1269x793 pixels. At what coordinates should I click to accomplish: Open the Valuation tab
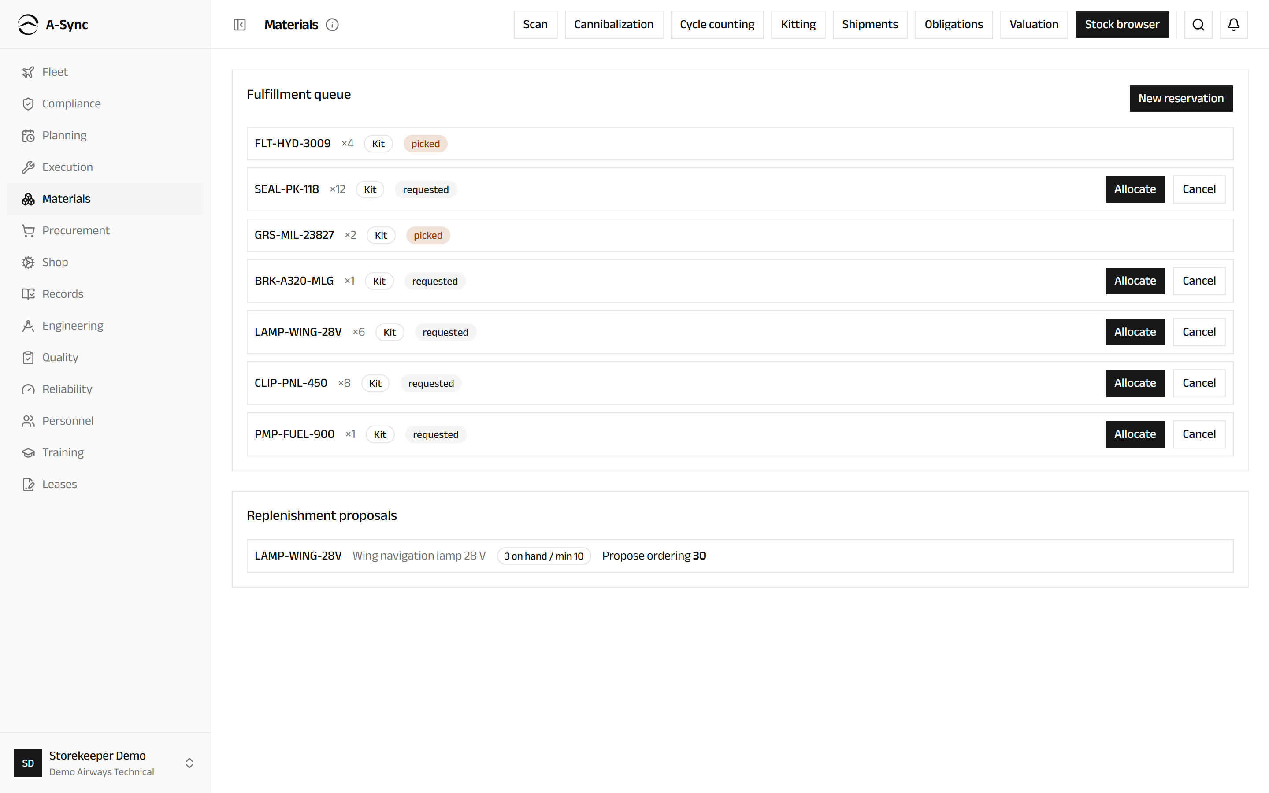click(1034, 25)
